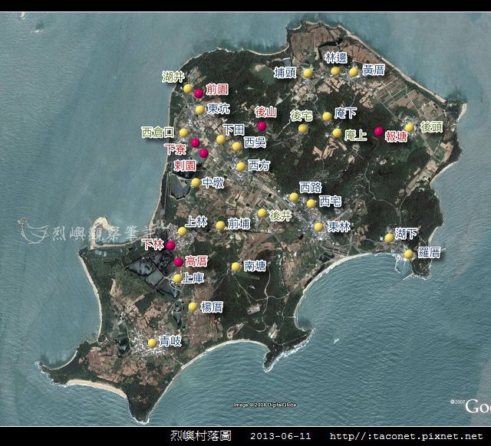The width and height of the screenshot is (491, 446).
Task: Click the yellow marker beside 南塘
Action: tap(236, 267)
